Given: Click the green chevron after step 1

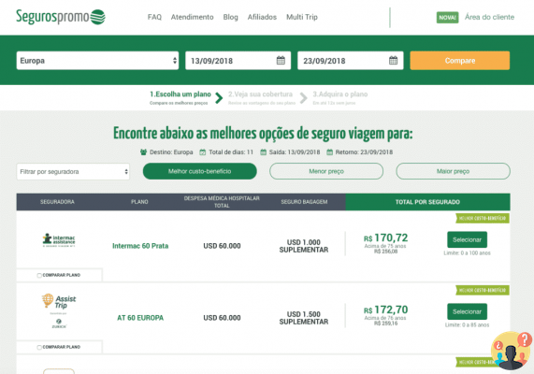Looking at the screenshot, I should (219, 98).
